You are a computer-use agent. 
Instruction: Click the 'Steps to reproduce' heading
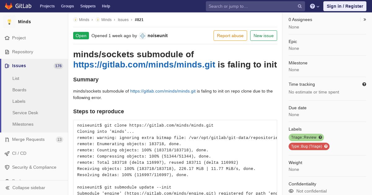[99, 111]
